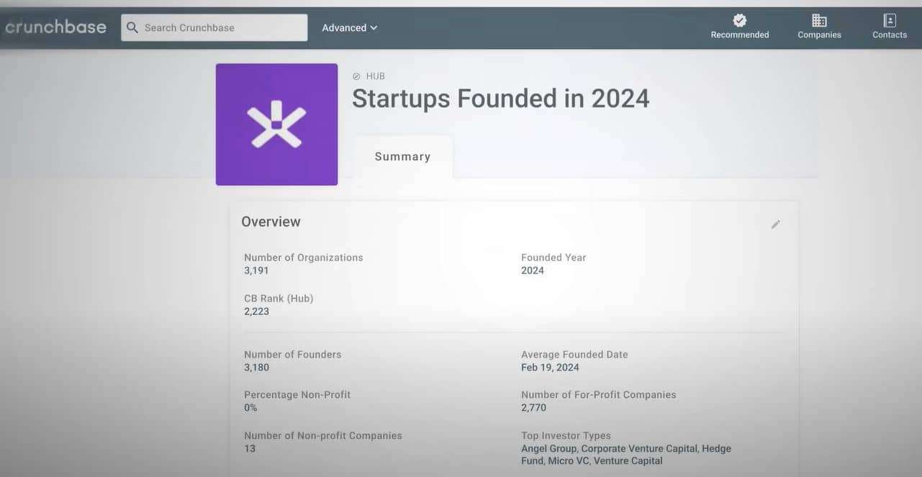Viewport: 922px width, 477px height.
Task: Click the CB Rank value 2,223
Action: (256, 312)
